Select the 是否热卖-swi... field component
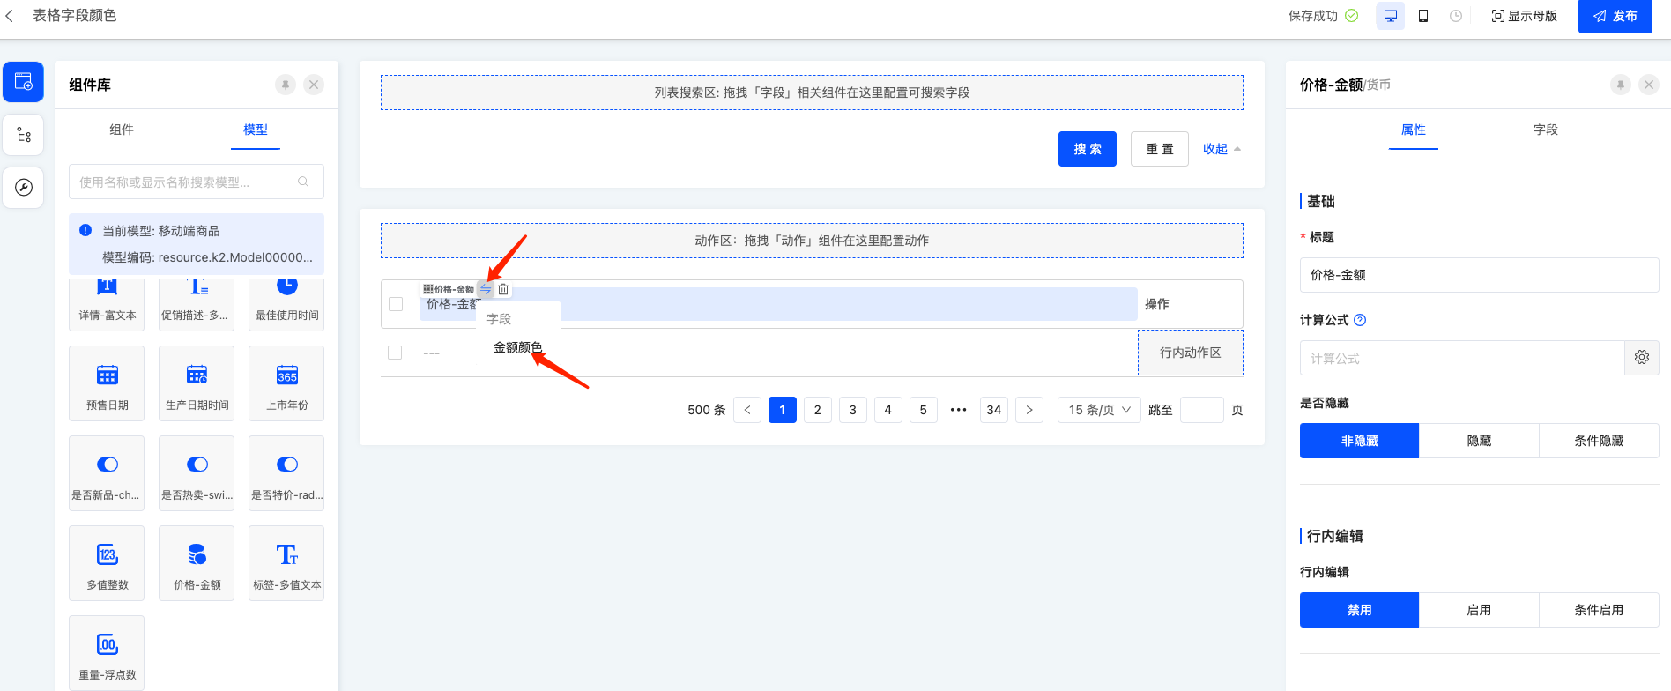Image resolution: width=1671 pixels, height=691 pixels. (197, 473)
